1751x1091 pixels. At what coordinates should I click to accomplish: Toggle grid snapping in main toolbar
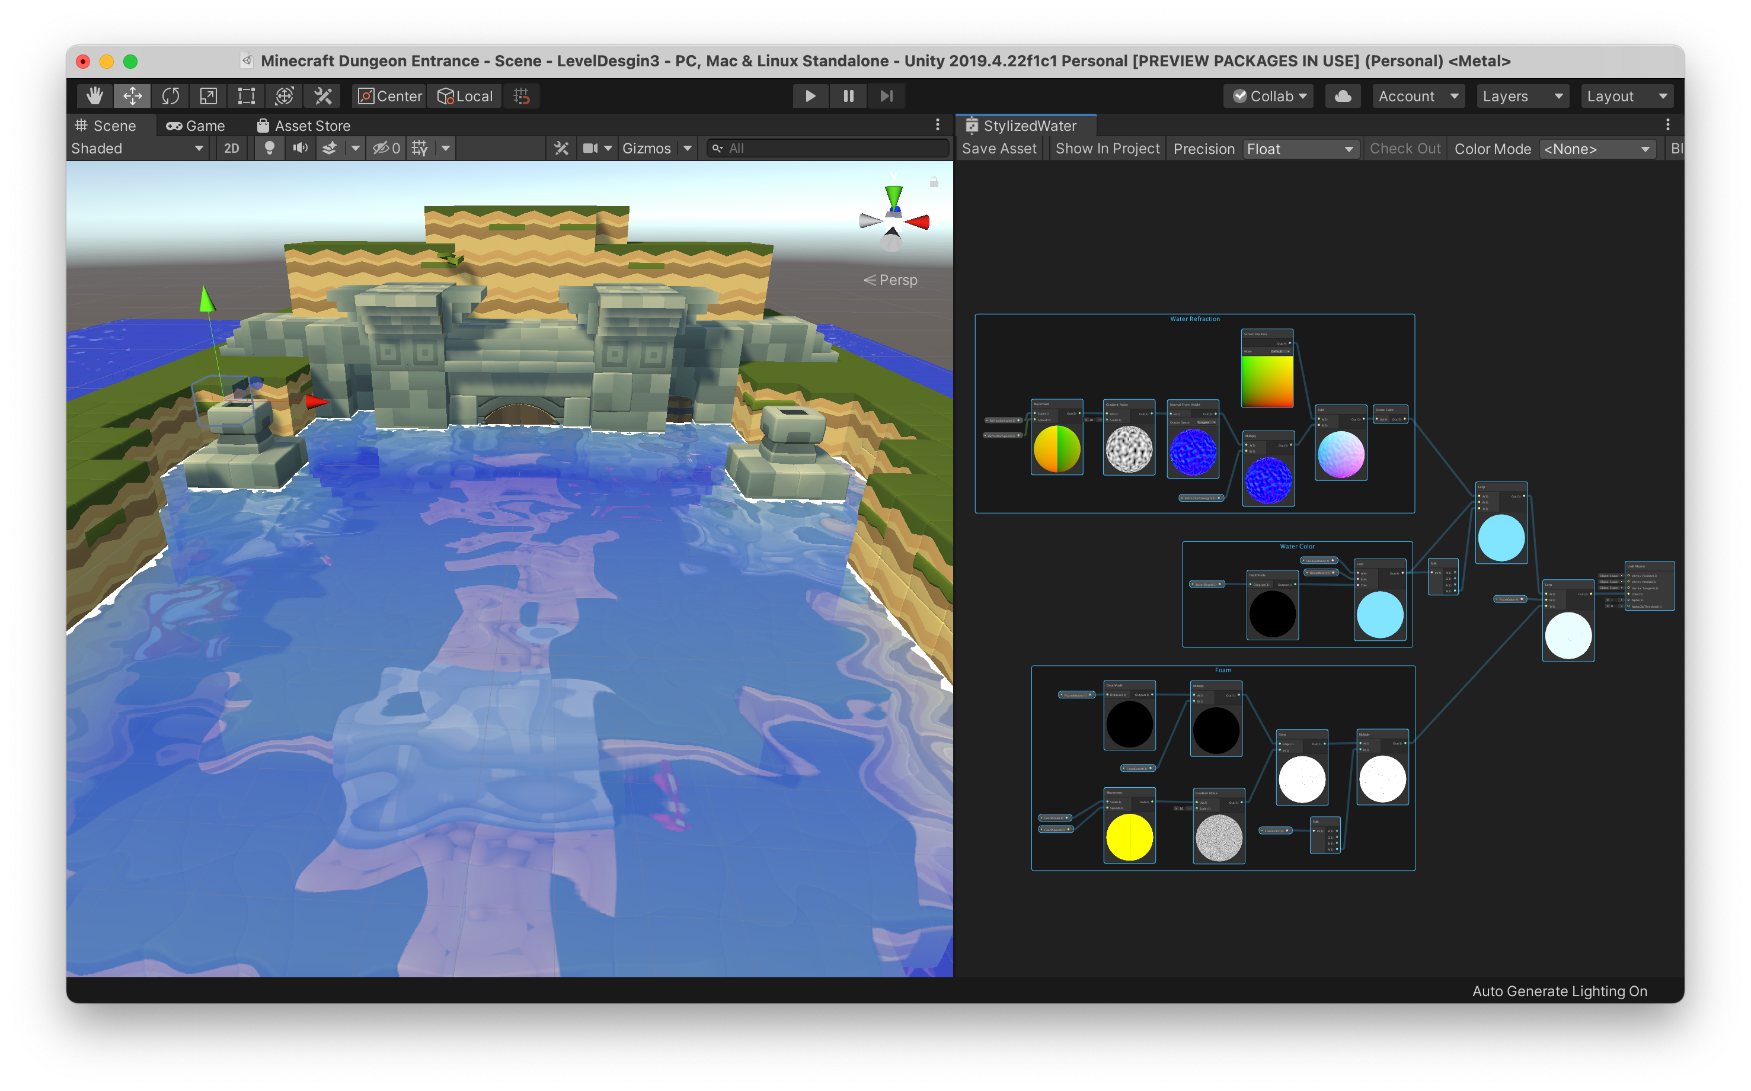point(522,96)
